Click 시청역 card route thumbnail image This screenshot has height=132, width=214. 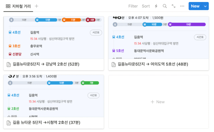pyautogui.click(x=53, y=96)
